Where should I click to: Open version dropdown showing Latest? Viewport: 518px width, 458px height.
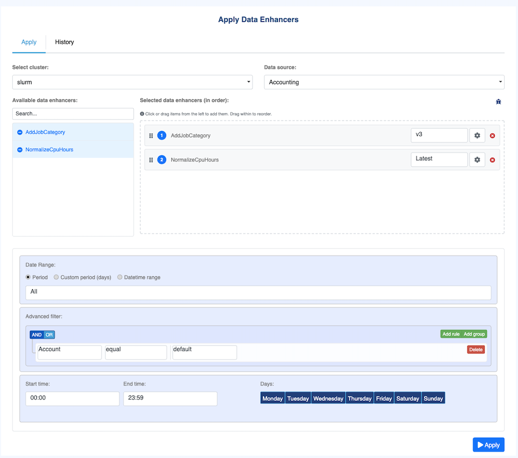click(x=439, y=159)
